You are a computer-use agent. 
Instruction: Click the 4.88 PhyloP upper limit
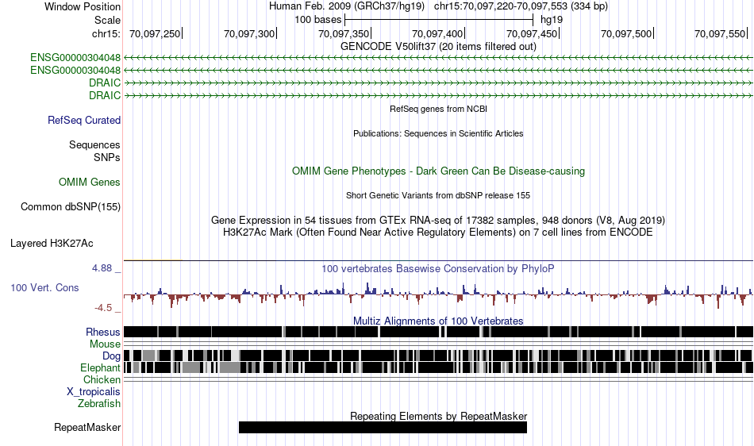(x=102, y=268)
